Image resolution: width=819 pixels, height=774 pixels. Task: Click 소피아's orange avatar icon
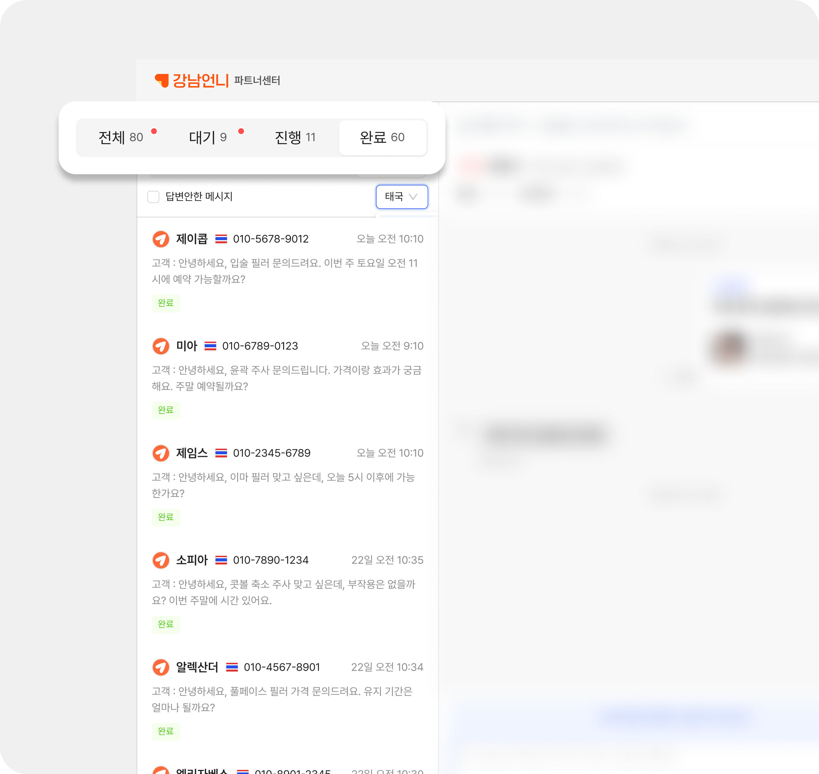click(161, 560)
